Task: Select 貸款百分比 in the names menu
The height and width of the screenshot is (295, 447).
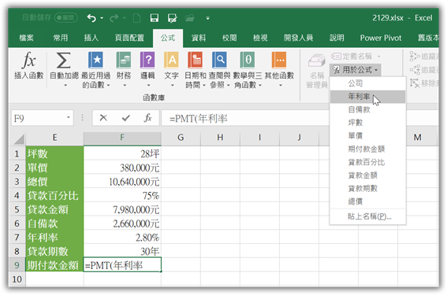Action: tap(367, 162)
